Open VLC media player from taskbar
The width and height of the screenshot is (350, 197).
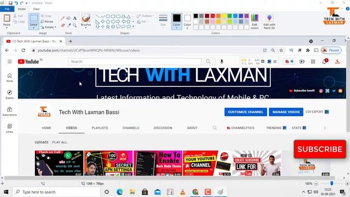click(x=183, y=192)
